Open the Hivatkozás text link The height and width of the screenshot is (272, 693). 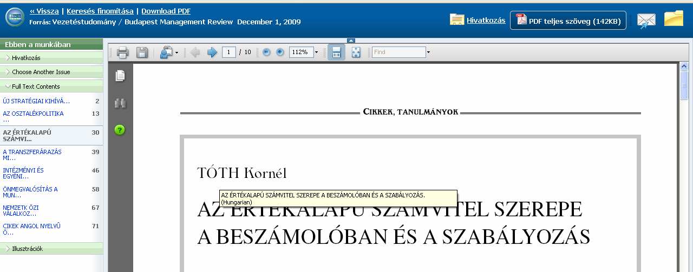tap(486, 20)
